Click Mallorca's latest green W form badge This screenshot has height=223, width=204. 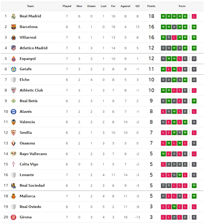[194, 196]
